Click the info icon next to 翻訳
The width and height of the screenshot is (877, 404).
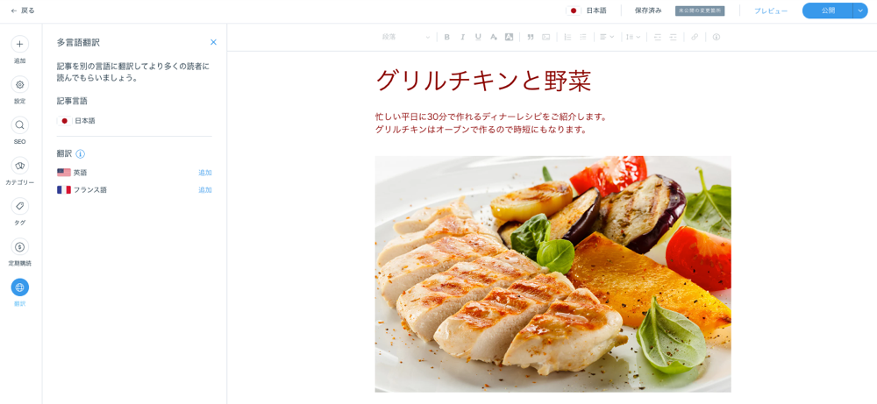80,153
